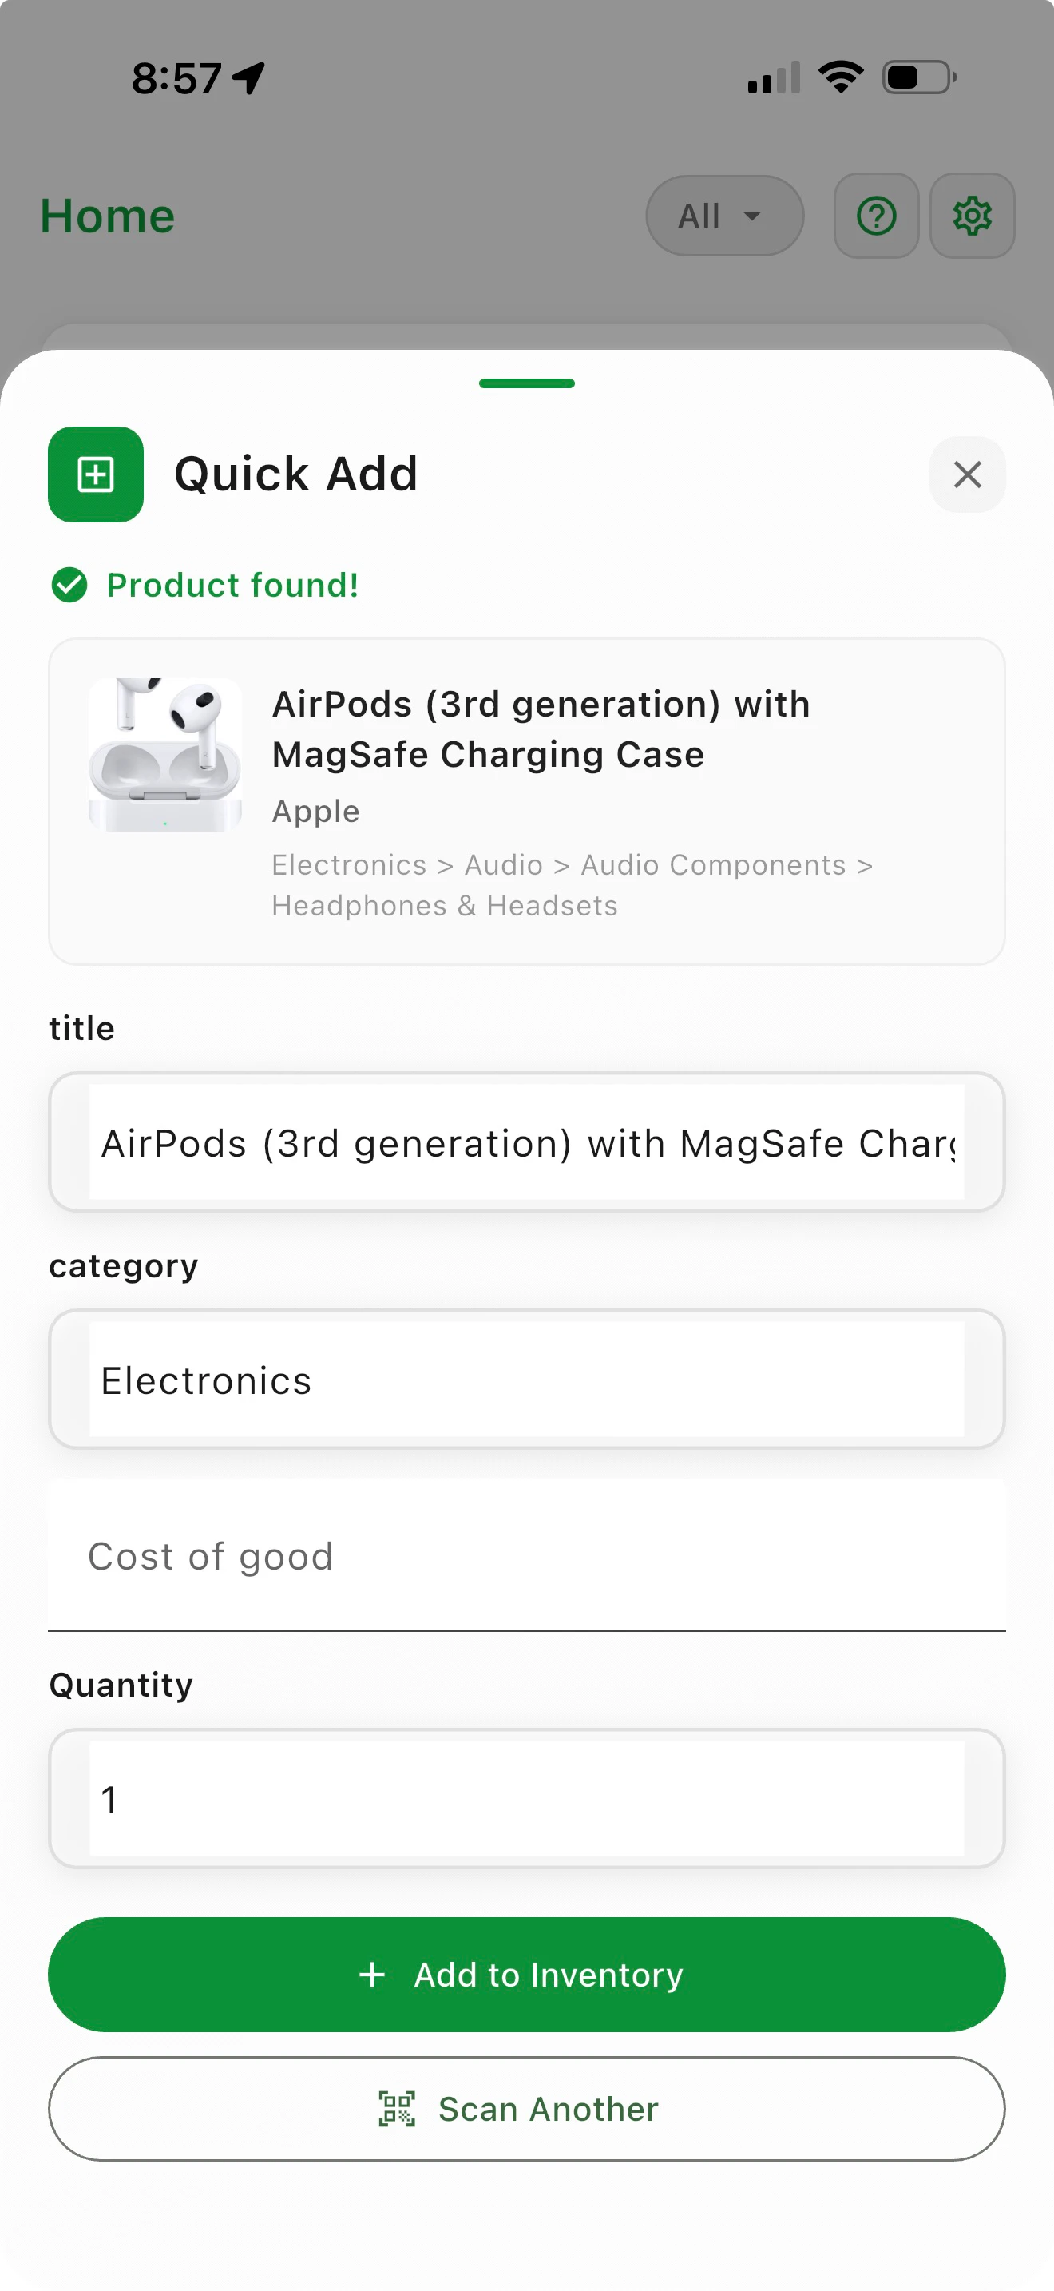
Task: Close the Quick Add sheet
Action: coord(967,474)
